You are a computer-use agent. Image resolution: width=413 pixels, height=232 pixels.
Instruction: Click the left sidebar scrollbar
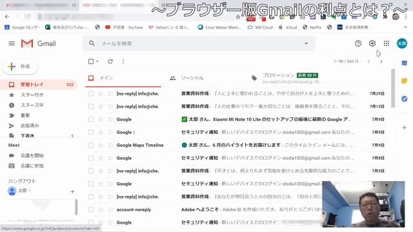tap(76, 207)
